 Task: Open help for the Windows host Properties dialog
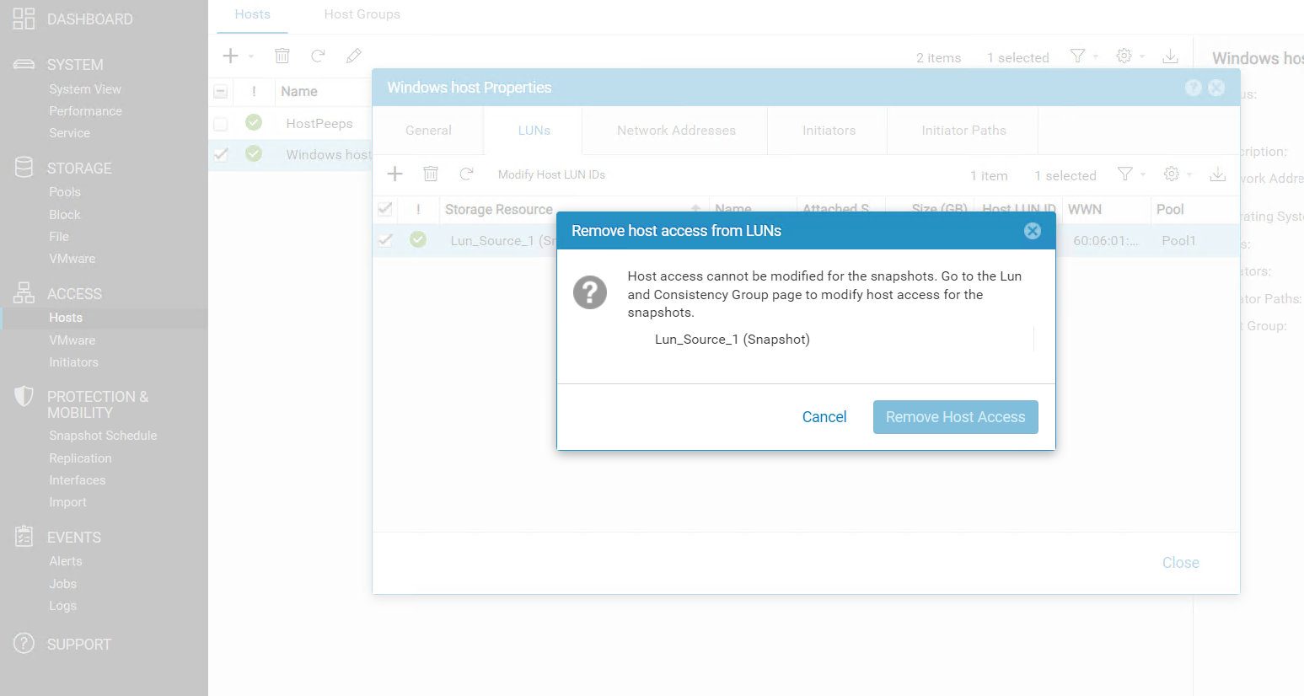(1193, 87)
